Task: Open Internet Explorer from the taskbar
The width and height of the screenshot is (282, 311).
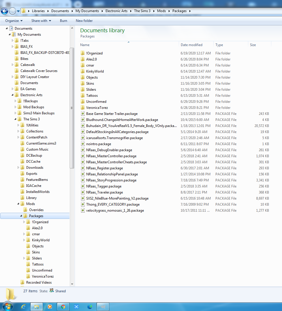Action: pyautogui.click(x=23, y=307)
